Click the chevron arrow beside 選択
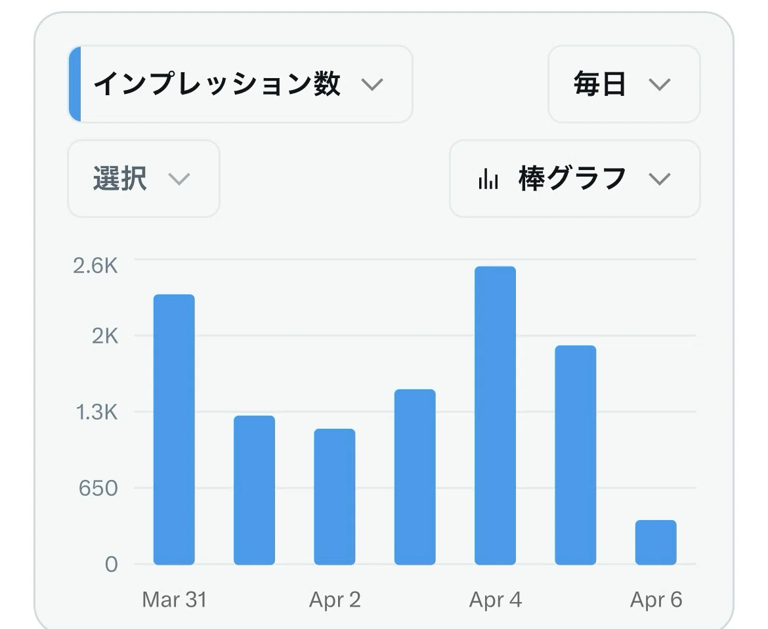768x629 pixels. coord(179,179)
